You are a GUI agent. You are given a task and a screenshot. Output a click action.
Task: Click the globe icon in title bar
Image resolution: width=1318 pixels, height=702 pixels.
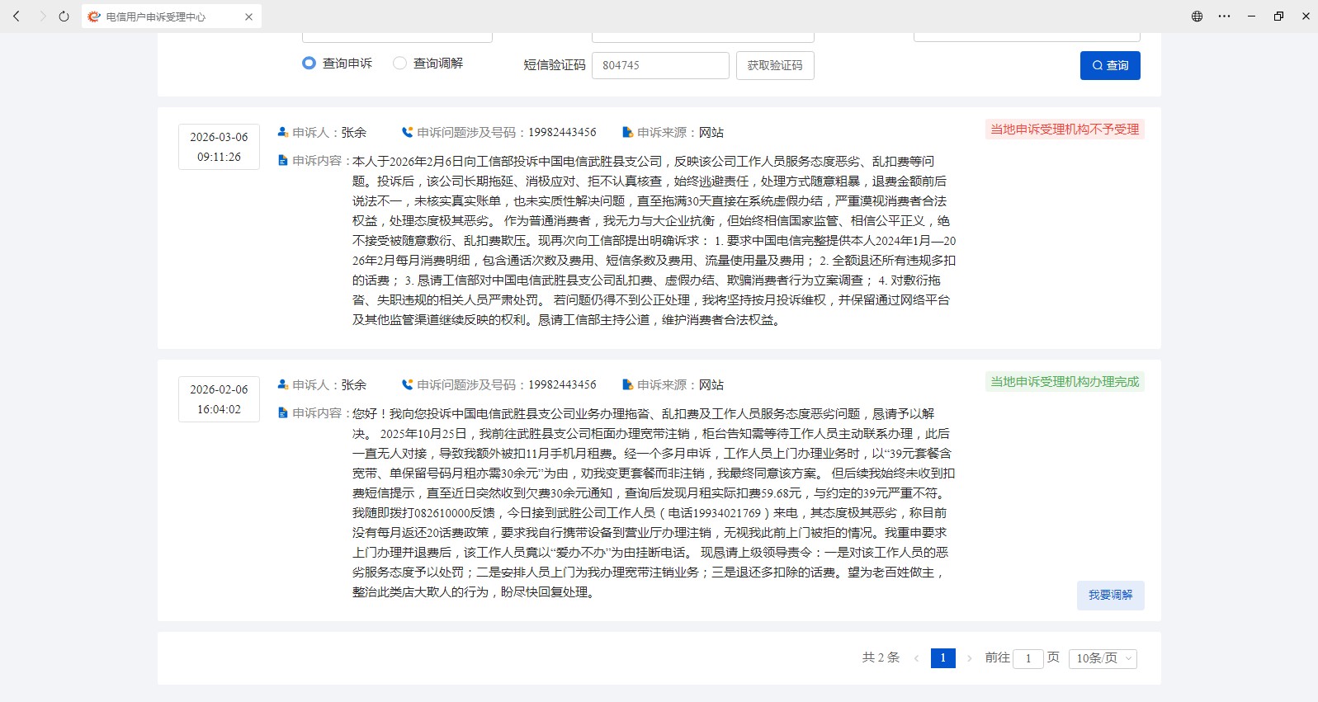click(x=1197, y=16)
